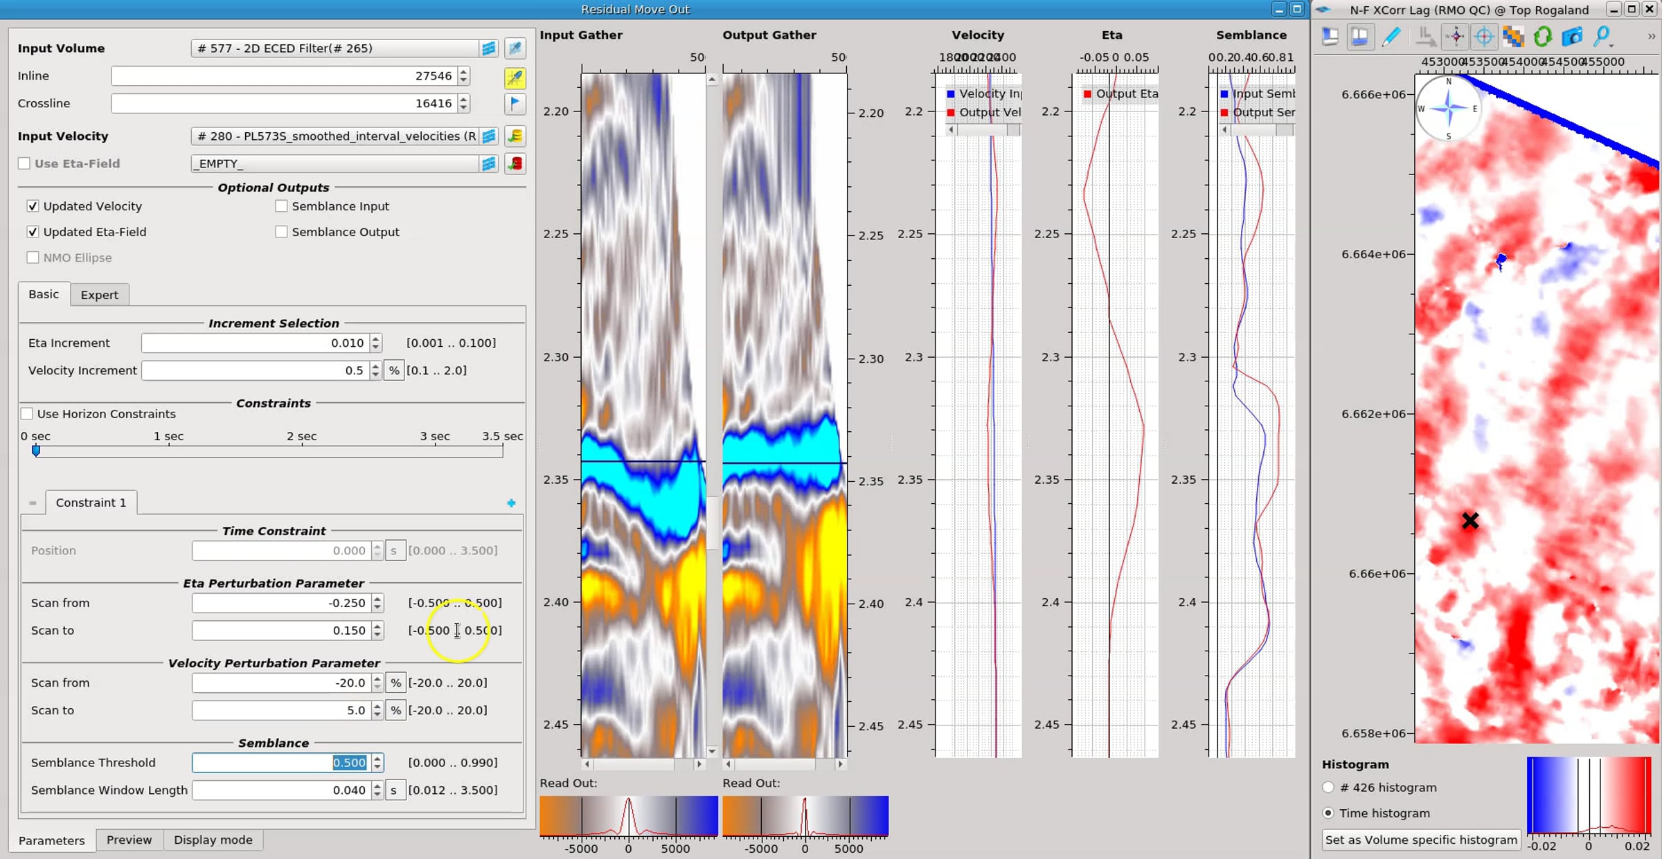Select the Basic tab
This screenshot has width=1662, height=859.
click(44, 294)
